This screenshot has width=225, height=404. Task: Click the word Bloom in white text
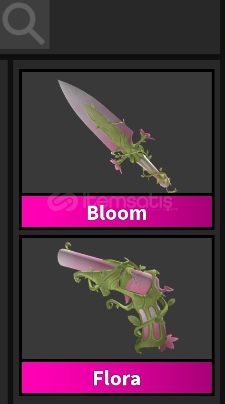point(117,213)
